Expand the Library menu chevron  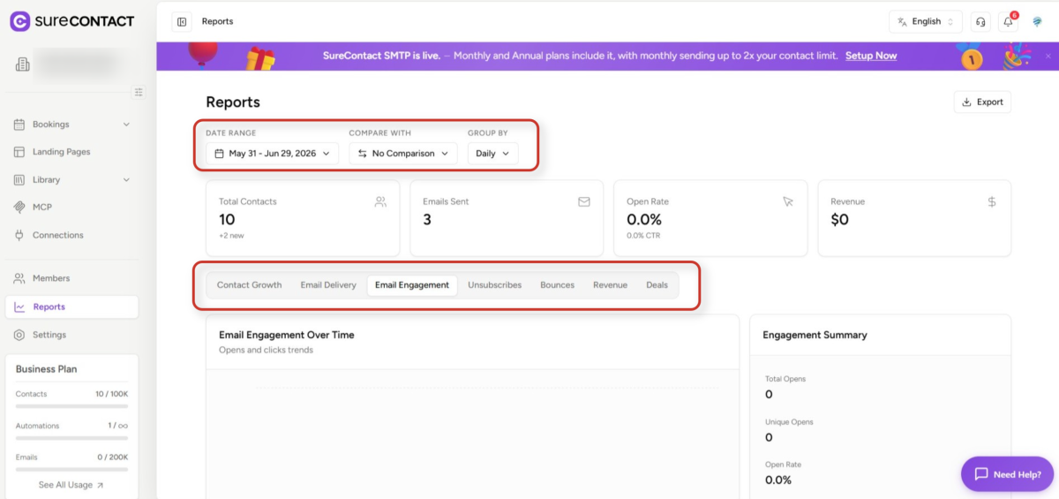(126, 179)
